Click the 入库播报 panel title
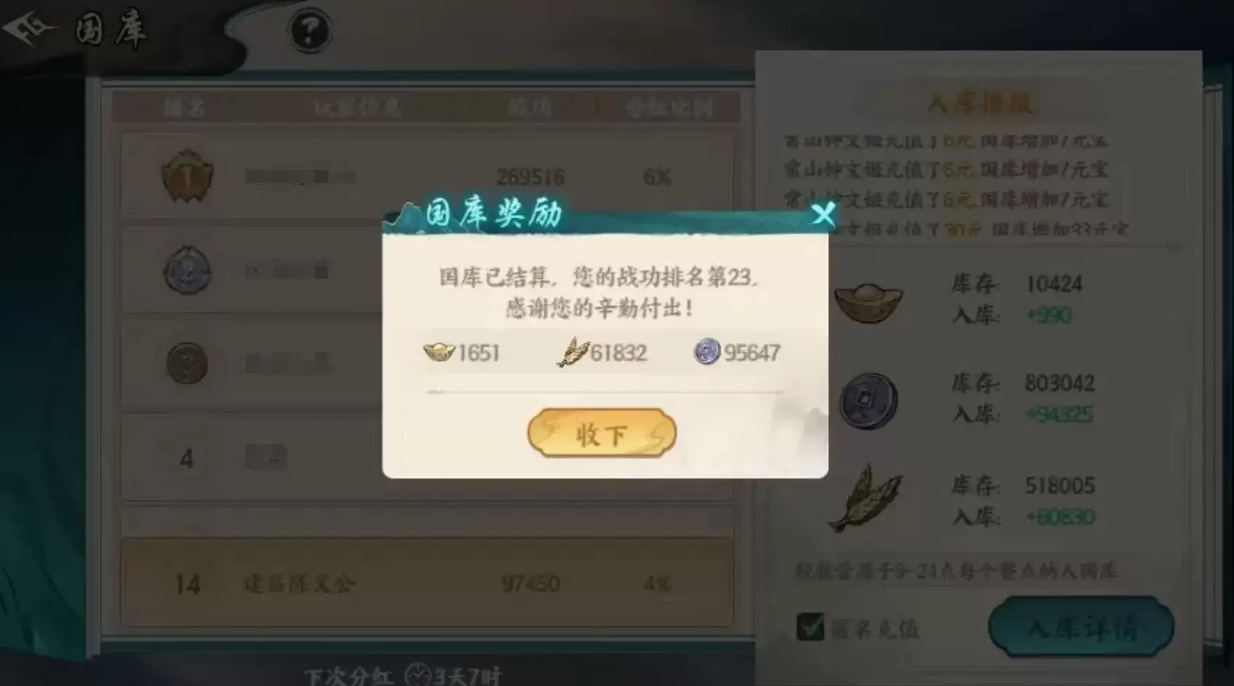The height and width of the screenshot is (686, 1234). coord(979,102)
